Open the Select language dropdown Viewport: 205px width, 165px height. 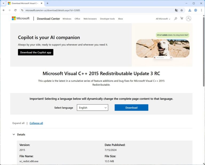click(x=92, y=108)
